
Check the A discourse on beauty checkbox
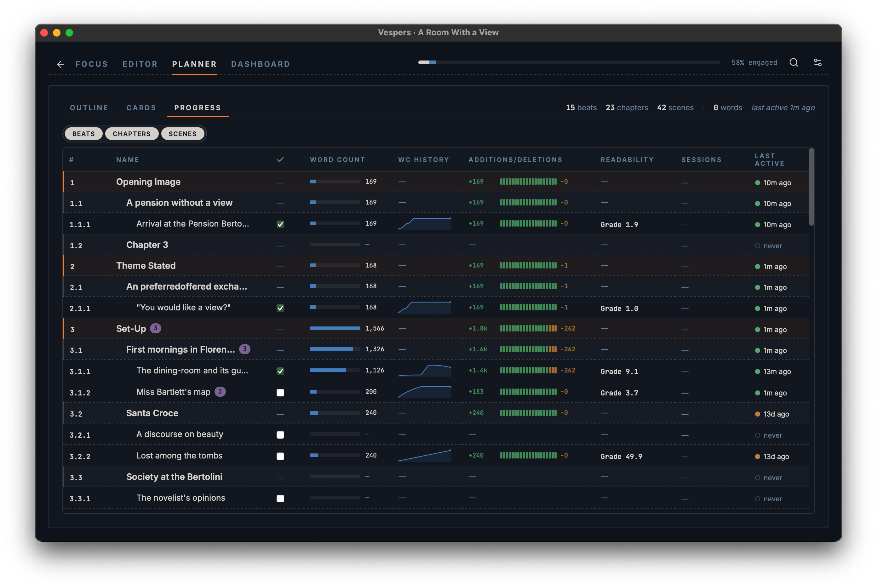pyautogui.click(x=280, y=435)
